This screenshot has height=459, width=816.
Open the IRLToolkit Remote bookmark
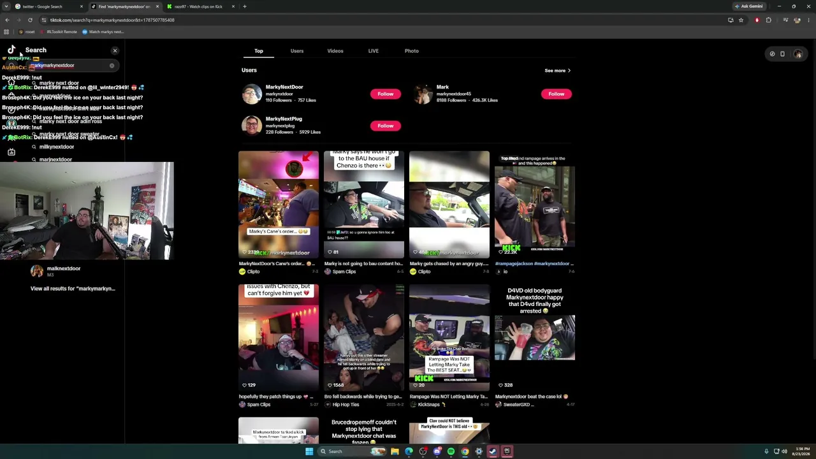point(59,32)
